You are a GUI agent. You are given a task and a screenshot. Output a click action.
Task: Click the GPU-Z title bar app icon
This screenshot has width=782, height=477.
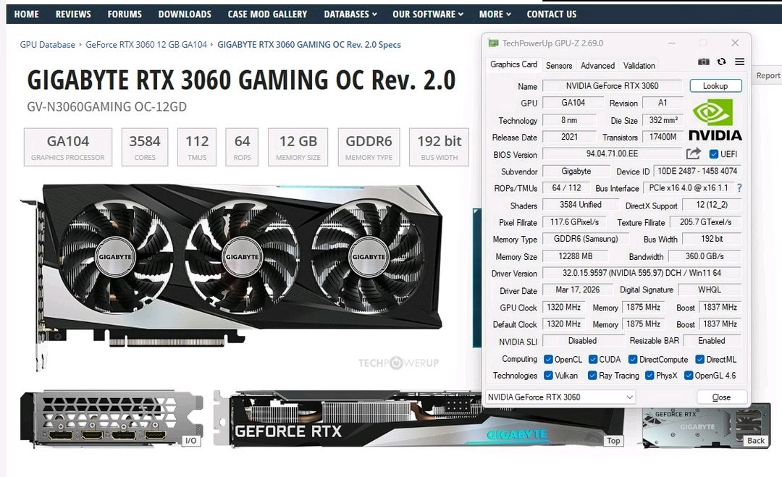[493, 43]
